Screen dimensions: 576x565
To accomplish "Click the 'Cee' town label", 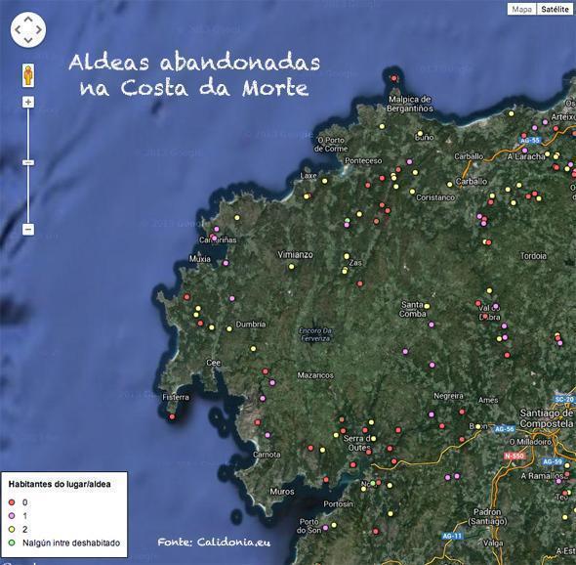I will point(213,363).
